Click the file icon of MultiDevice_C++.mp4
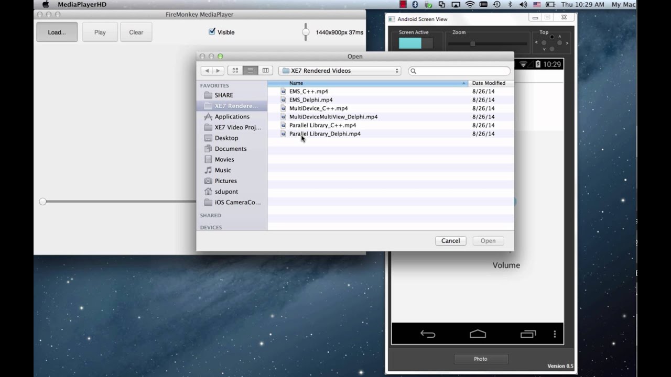This screenshot has width=671, height=377. pyautogui.click(x=284, y=108)
